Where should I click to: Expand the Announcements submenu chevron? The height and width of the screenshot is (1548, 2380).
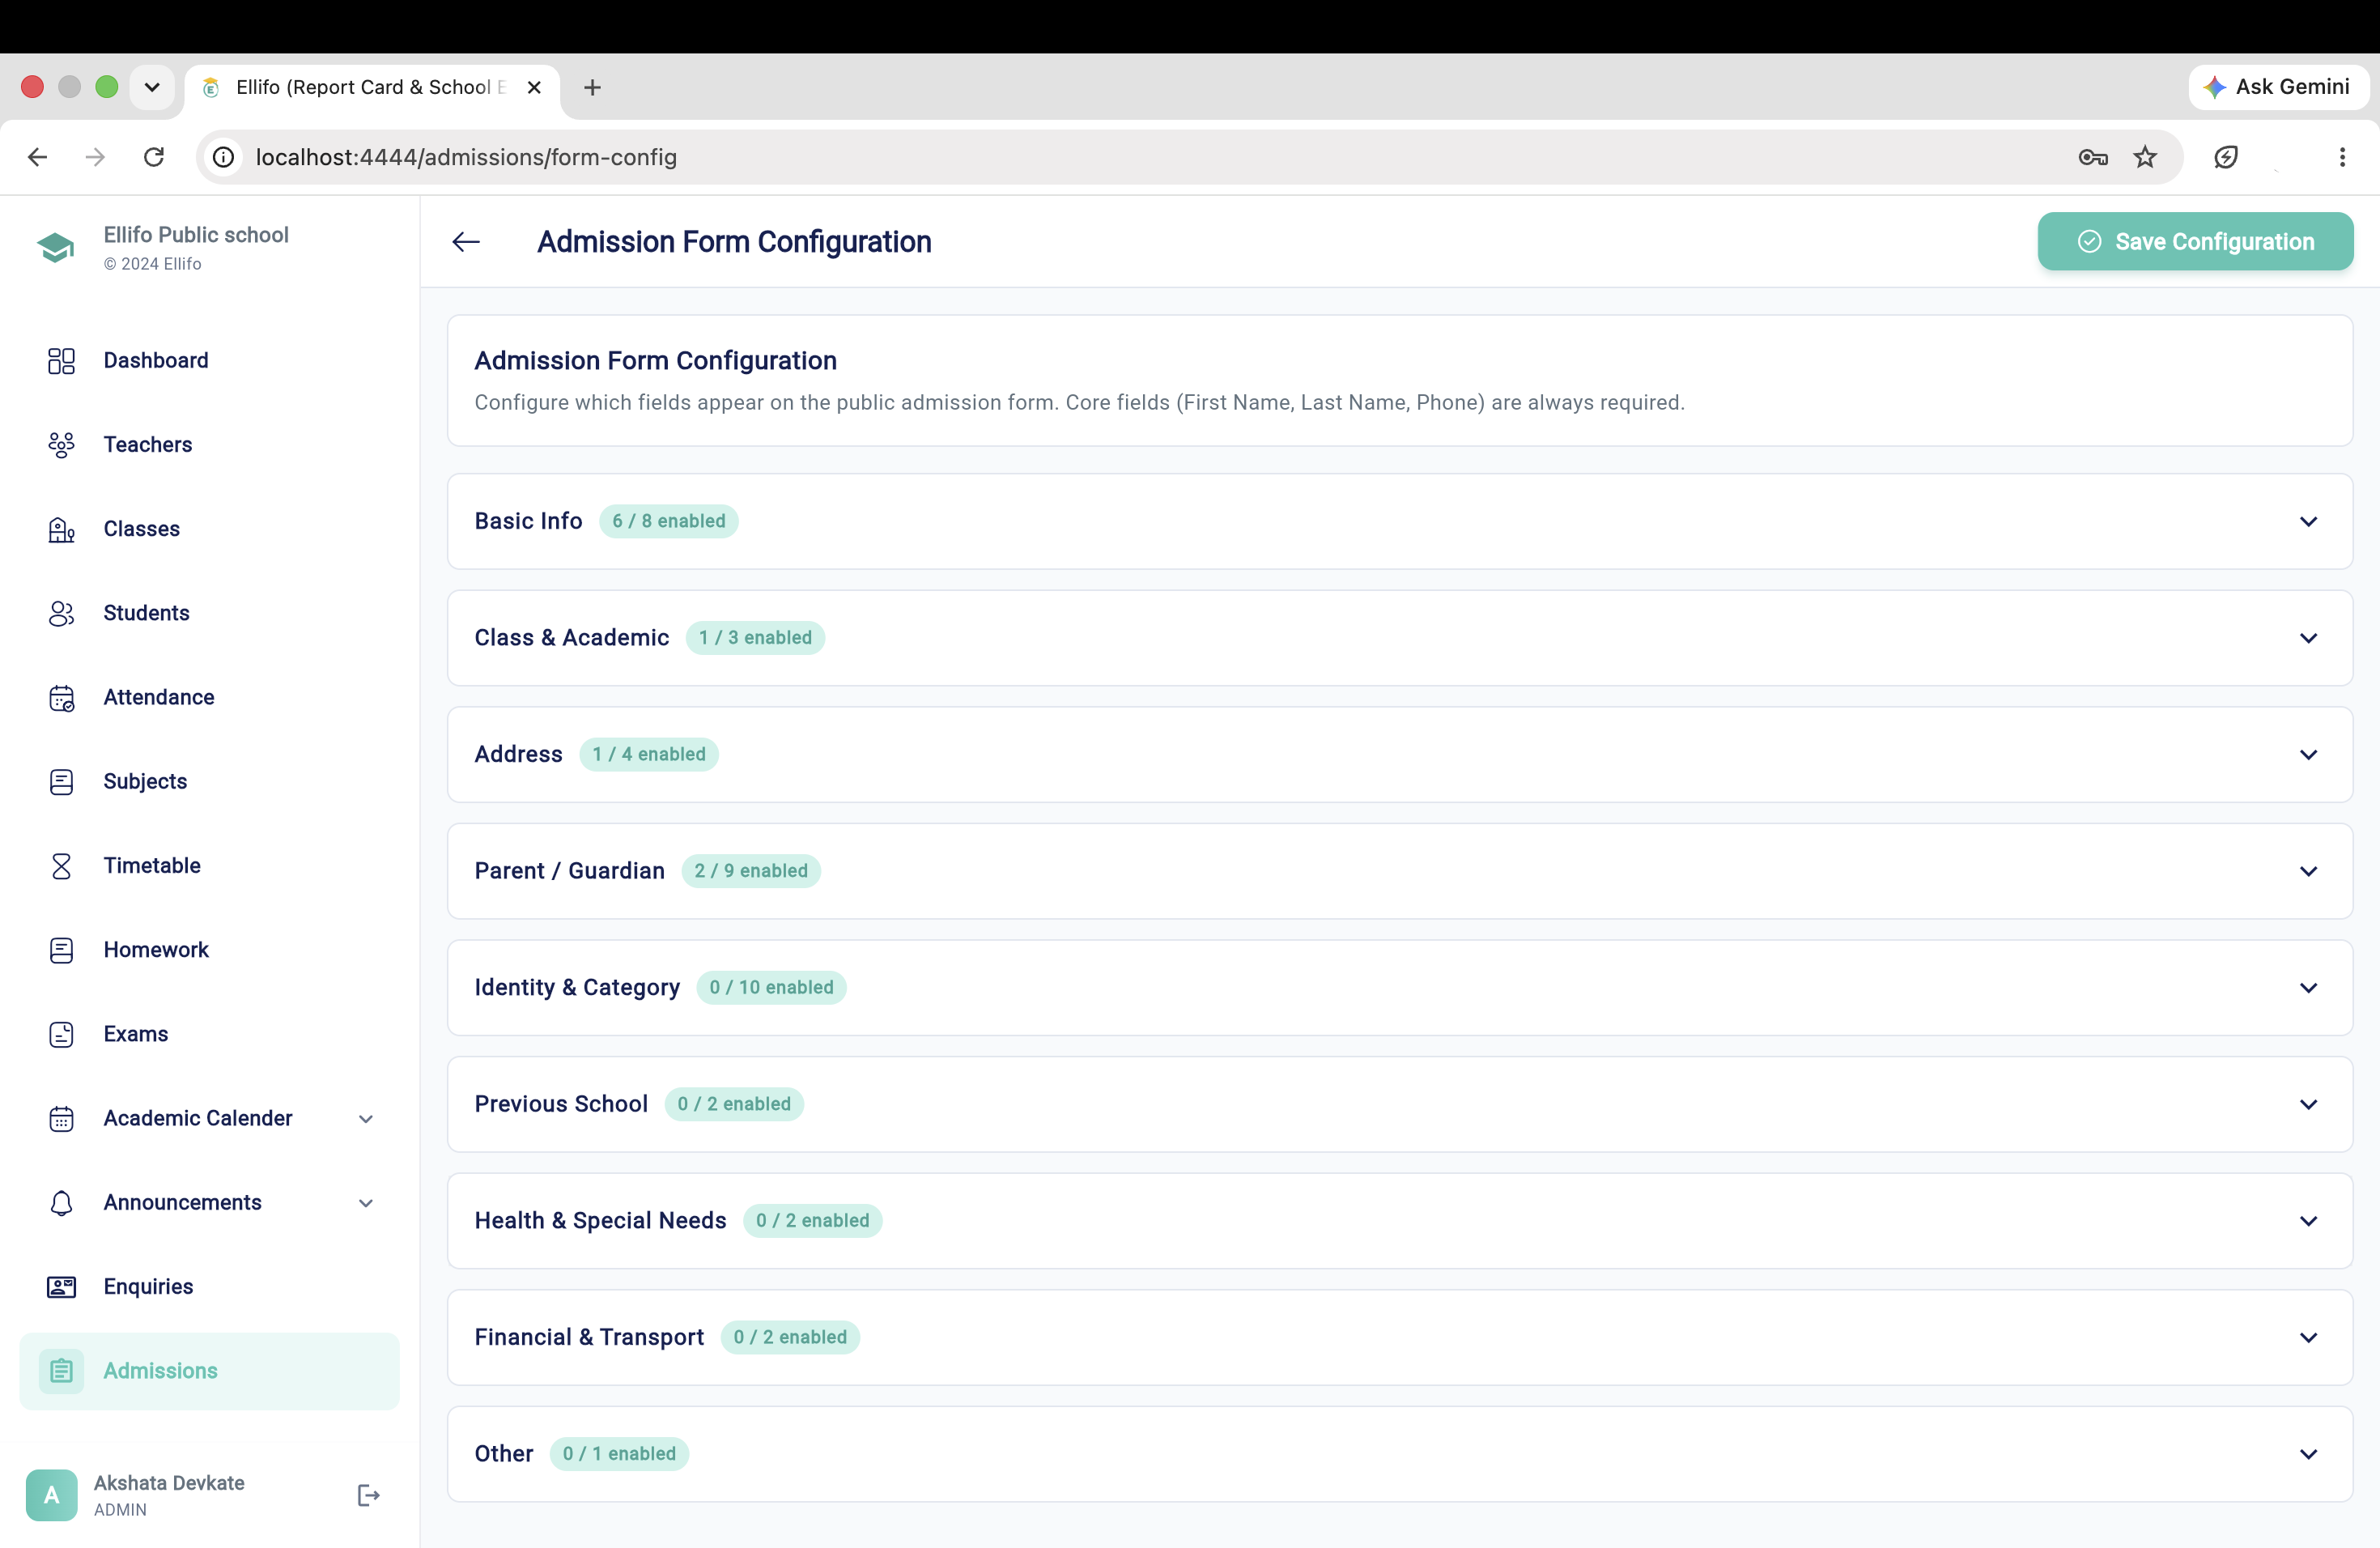(366, 1203)
